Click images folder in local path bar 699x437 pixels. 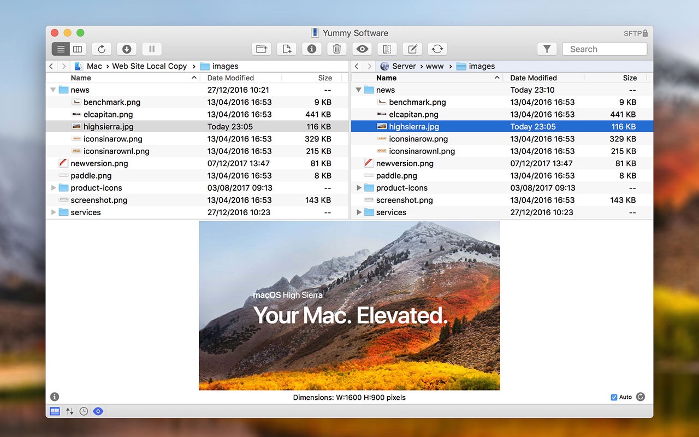(219, 66)
